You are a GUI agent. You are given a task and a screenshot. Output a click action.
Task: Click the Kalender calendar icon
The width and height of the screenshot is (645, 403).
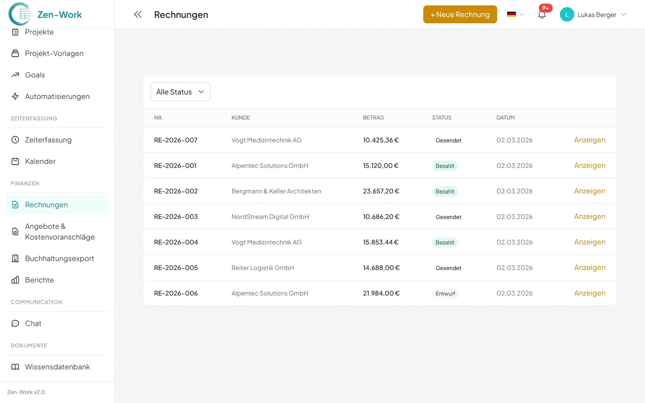point(15,161)
